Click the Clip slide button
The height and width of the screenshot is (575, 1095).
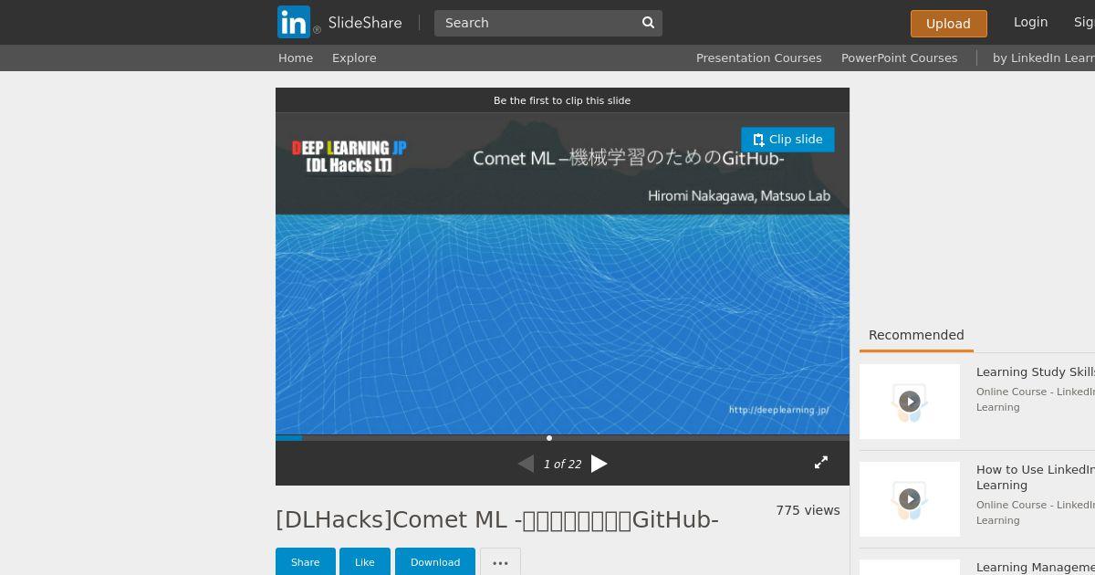pos(787,140)
